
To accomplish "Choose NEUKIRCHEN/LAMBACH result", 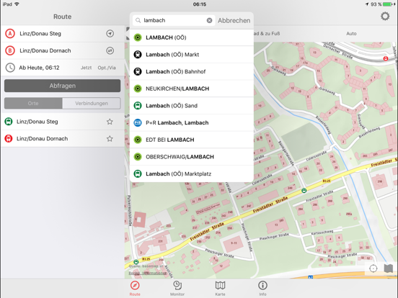I will click(192, 89).
